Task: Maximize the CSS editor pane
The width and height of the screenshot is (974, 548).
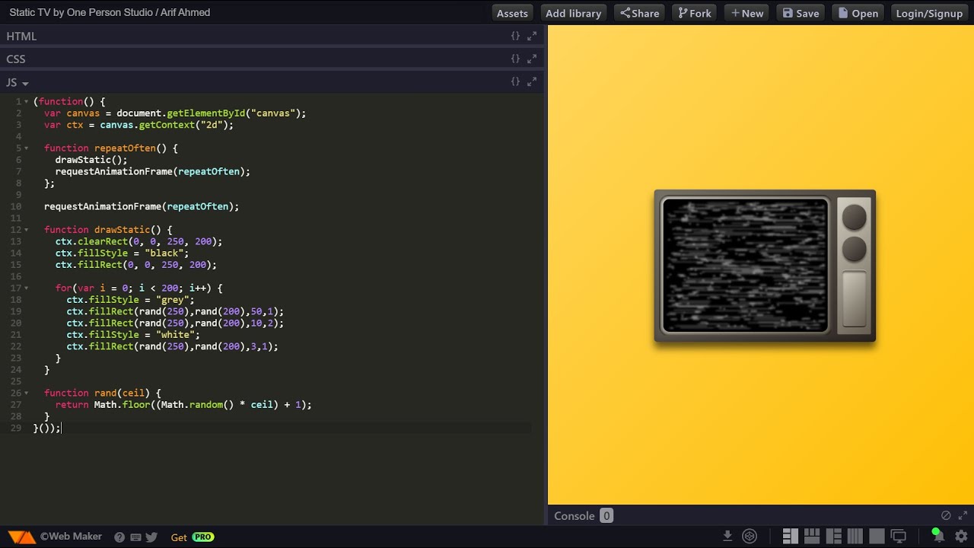Action: tap(532, 59)
